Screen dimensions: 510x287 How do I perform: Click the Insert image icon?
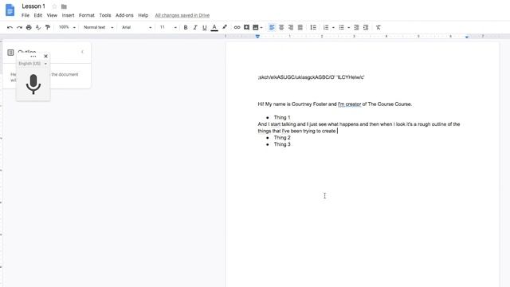click(256, 27)
